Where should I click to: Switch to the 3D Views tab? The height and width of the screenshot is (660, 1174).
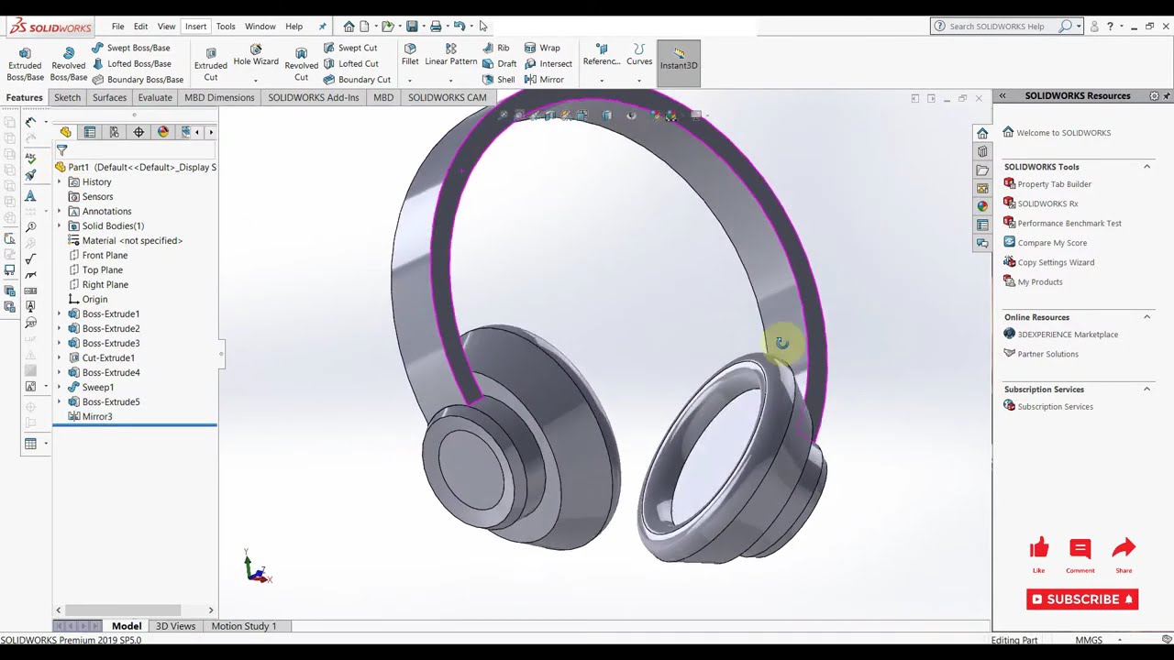[175, 626]
